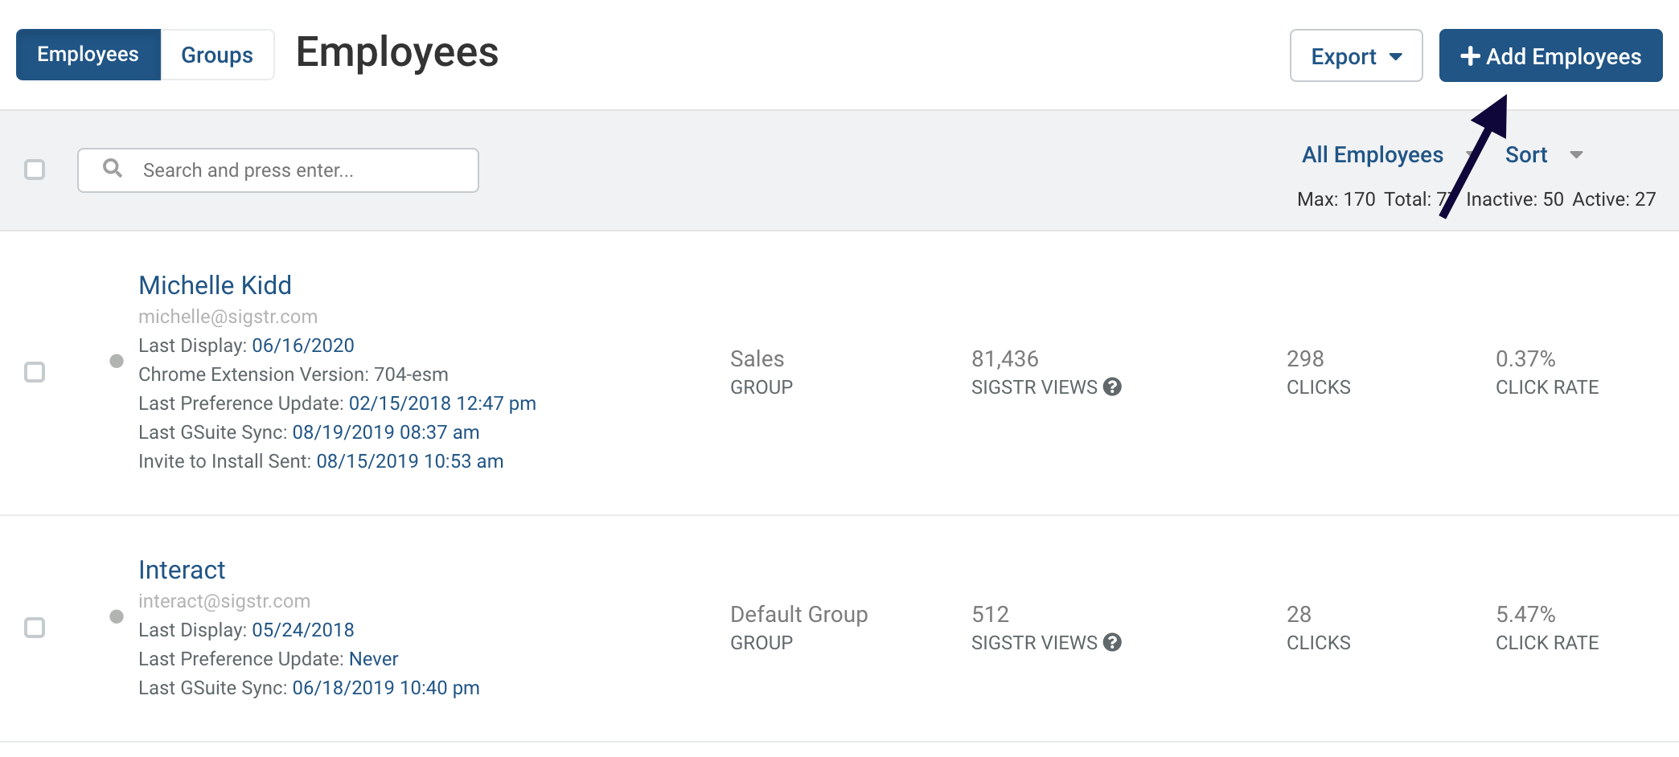Check the Michelle Kidd row checkbox
Viewport: 1679px width, 757px height.
click(35, 372)
